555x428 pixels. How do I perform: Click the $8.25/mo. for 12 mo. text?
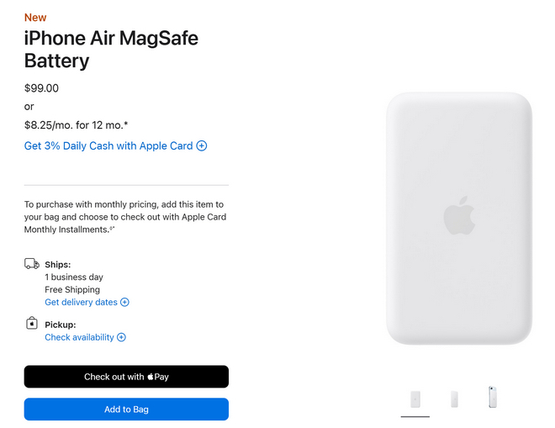tap(77, 125)
